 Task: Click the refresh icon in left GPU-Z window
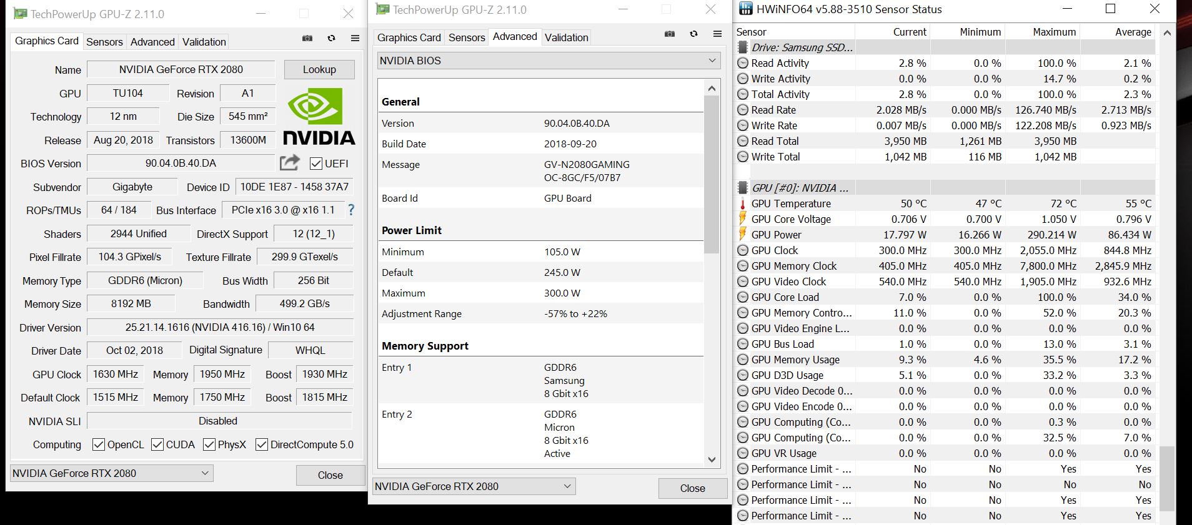(332, 39)
